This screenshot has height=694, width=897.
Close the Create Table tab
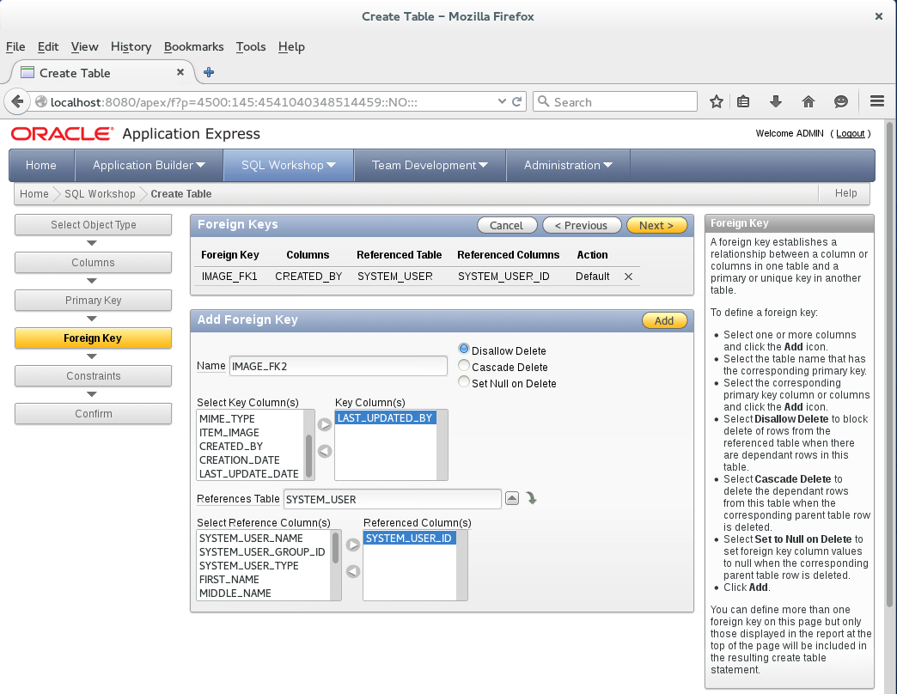click(x=180, y=72)
